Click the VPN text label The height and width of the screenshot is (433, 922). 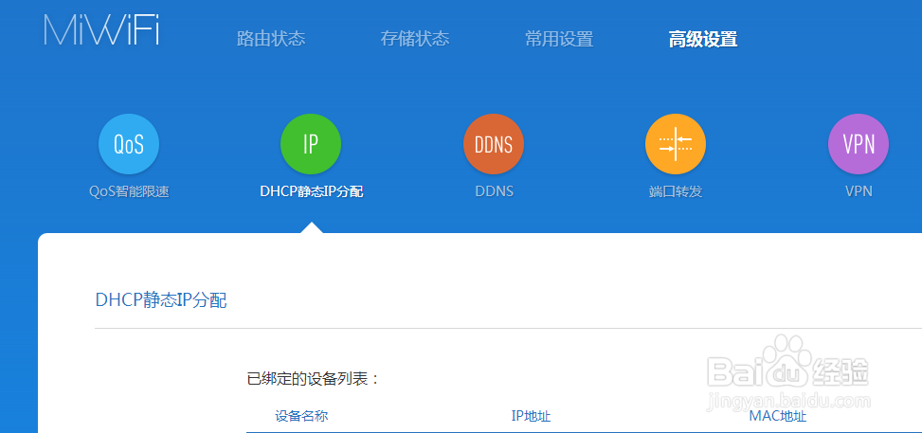859,191
